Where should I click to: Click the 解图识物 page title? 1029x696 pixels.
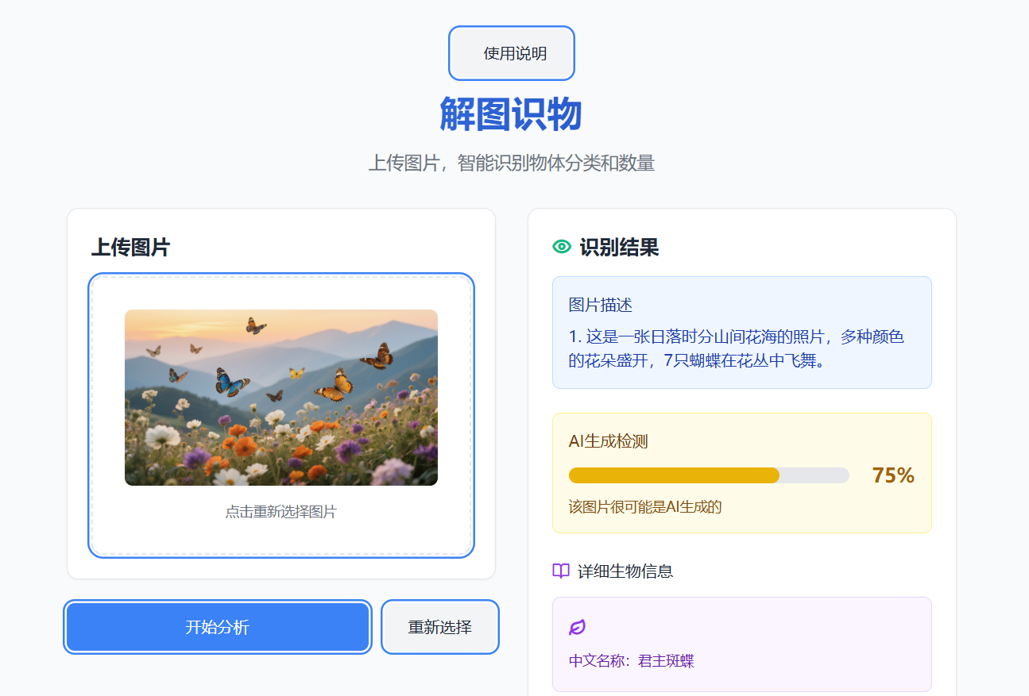click(x=511, y=113)
